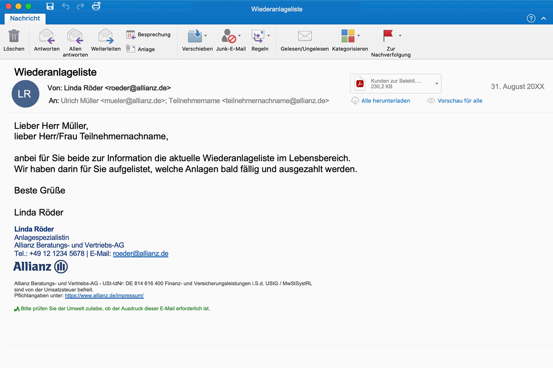Viewport: 553px width, 368px height.
Task: Toggle Gelesen/Ungelesen read status
Action: (304, 36)
